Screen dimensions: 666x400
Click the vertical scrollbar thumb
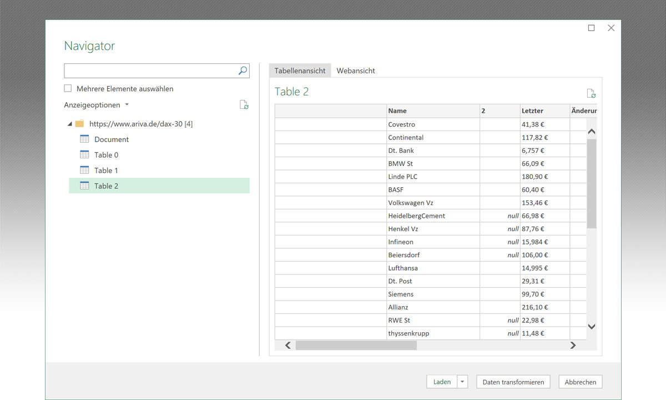pos(591,183)
